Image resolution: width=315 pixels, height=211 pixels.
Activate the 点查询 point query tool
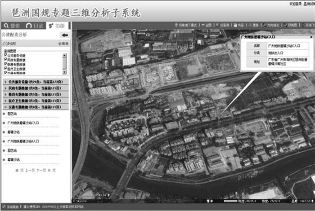coord(223,25)
